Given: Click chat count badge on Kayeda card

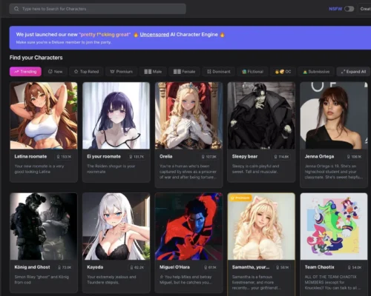Looking at the screenshot, I should (137, 267).
